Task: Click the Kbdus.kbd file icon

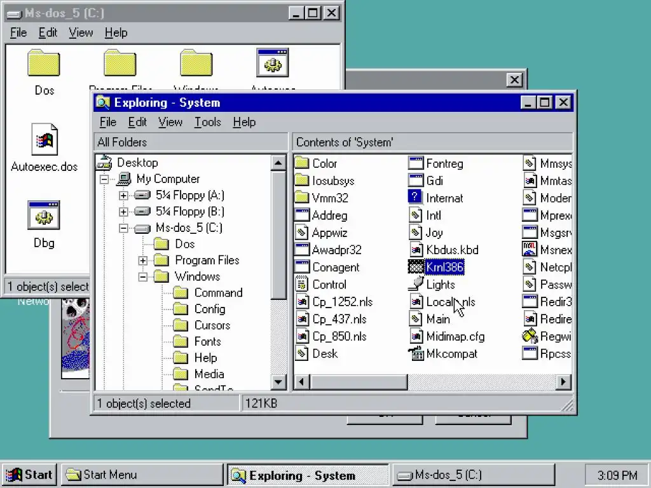Action: coord(416,249)
